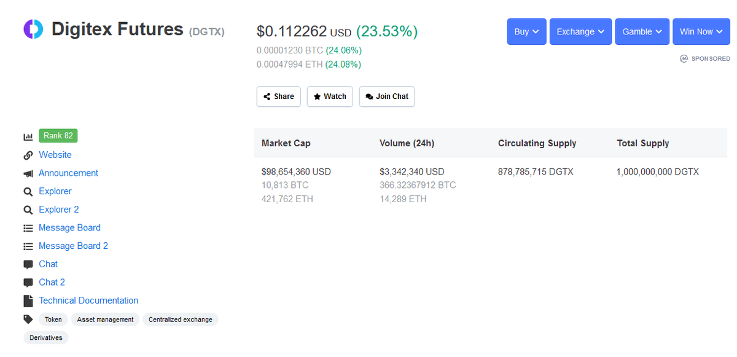Viewport: 737px width, 357px height.
Task: Click the link icon next to Website
Action: 28,154
